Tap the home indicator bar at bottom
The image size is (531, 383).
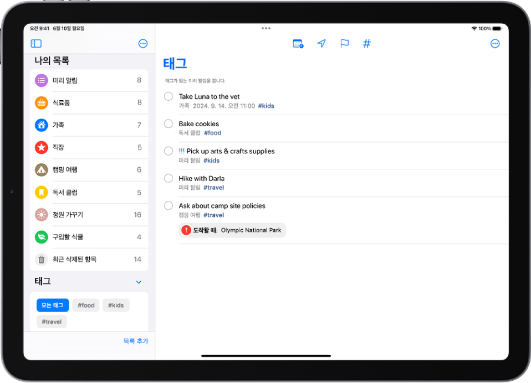266,356
